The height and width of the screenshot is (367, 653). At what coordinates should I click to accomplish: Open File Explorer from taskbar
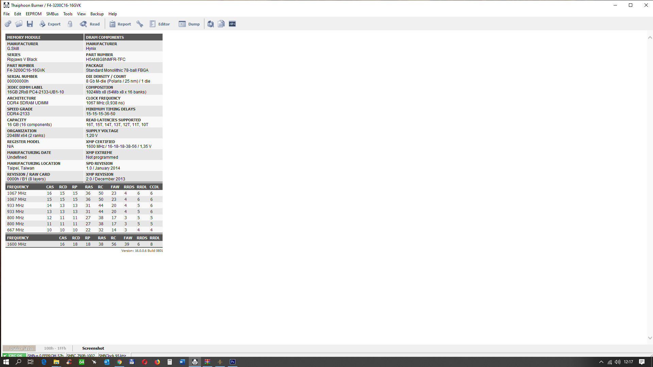coord(56,362)
